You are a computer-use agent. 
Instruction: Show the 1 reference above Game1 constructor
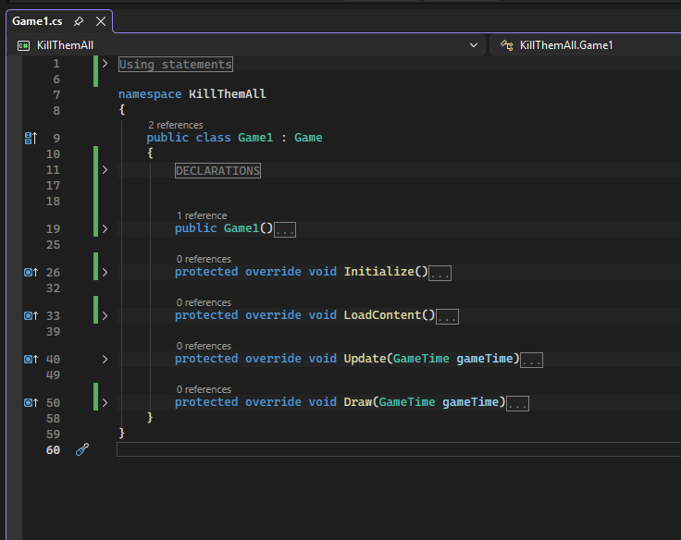click(201, 215)
